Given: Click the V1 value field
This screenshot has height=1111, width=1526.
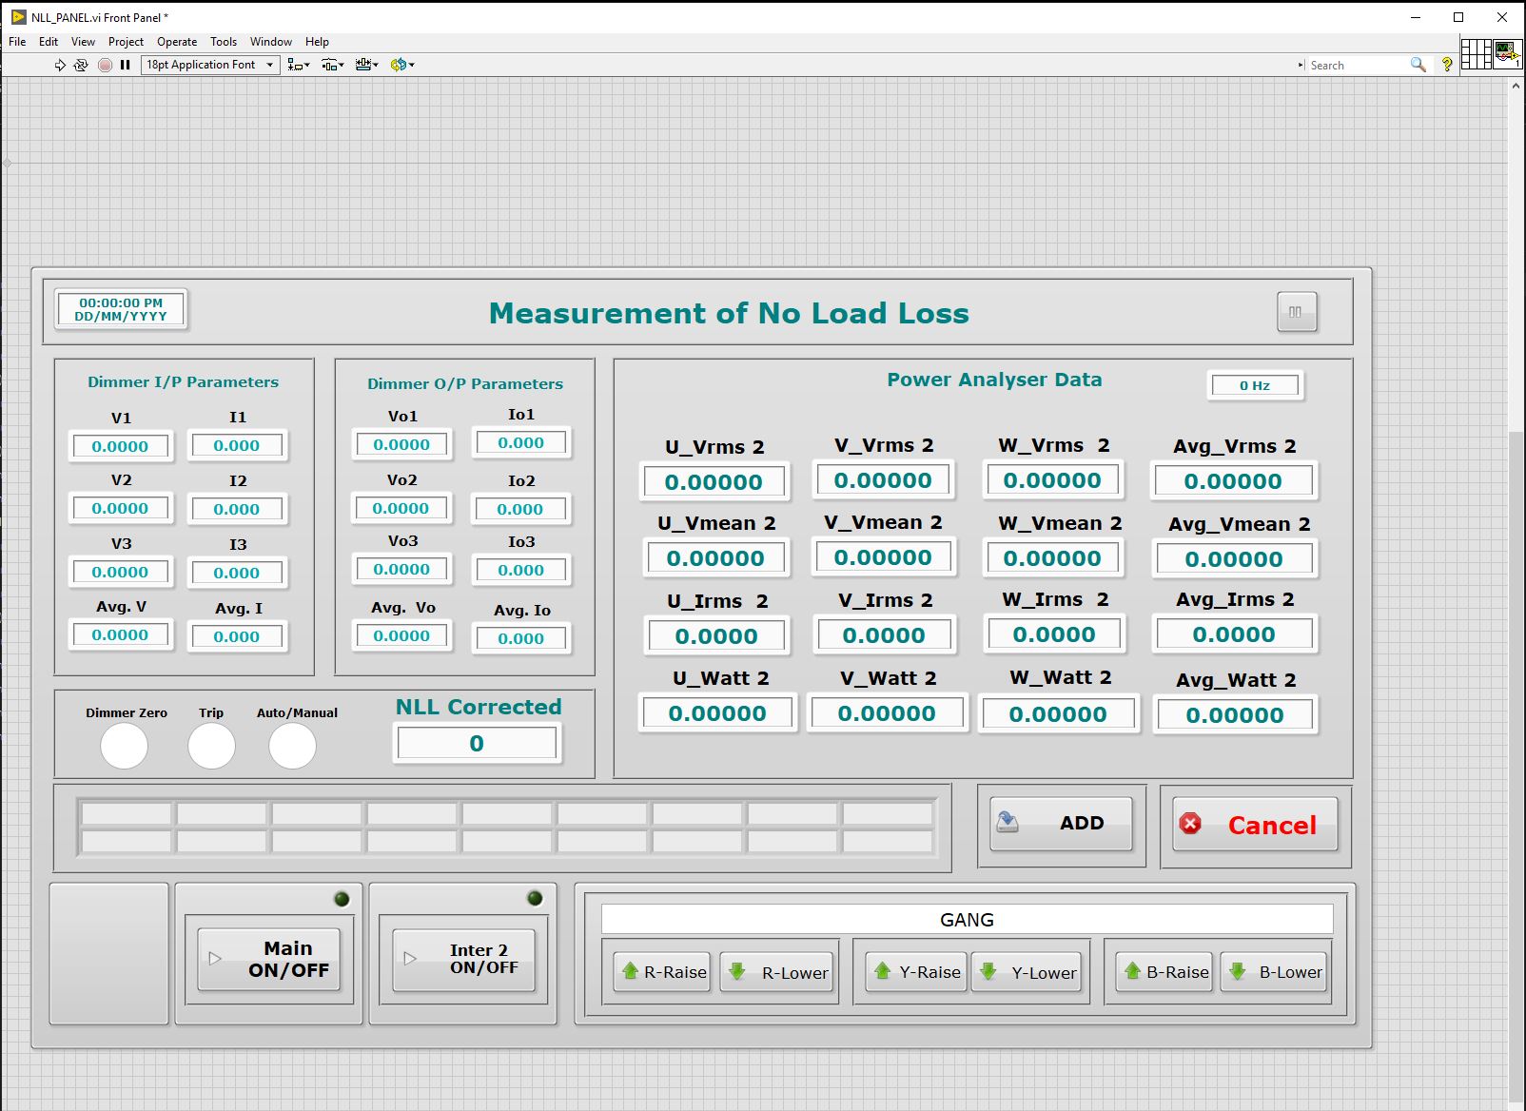Looking at the screenshot, I should tap(120, 446).
